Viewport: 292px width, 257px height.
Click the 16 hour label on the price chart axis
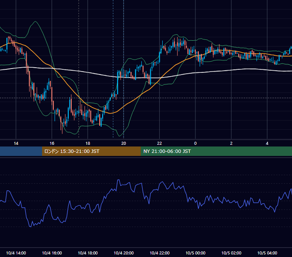pos(52,143)
